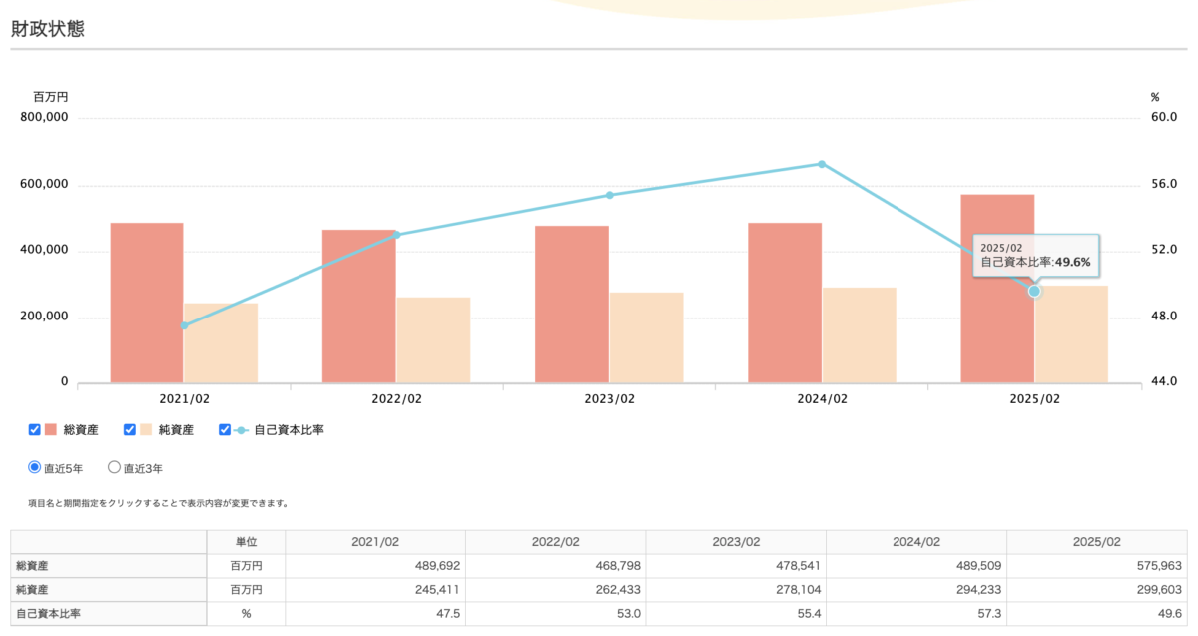Toggle the 純資産 series checkbox
This screenshot has height=636, width=1198.
pyautogui.click(x=129, y=430)
